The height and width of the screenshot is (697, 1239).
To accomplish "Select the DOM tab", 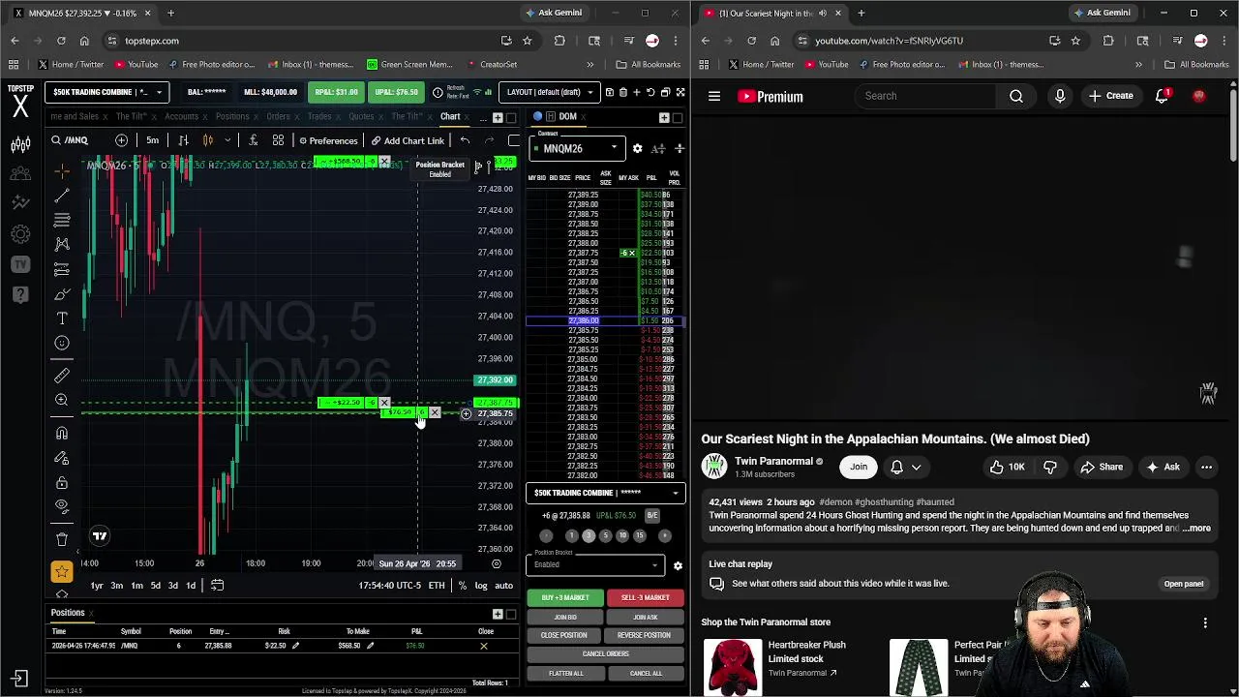I will 567,116.
